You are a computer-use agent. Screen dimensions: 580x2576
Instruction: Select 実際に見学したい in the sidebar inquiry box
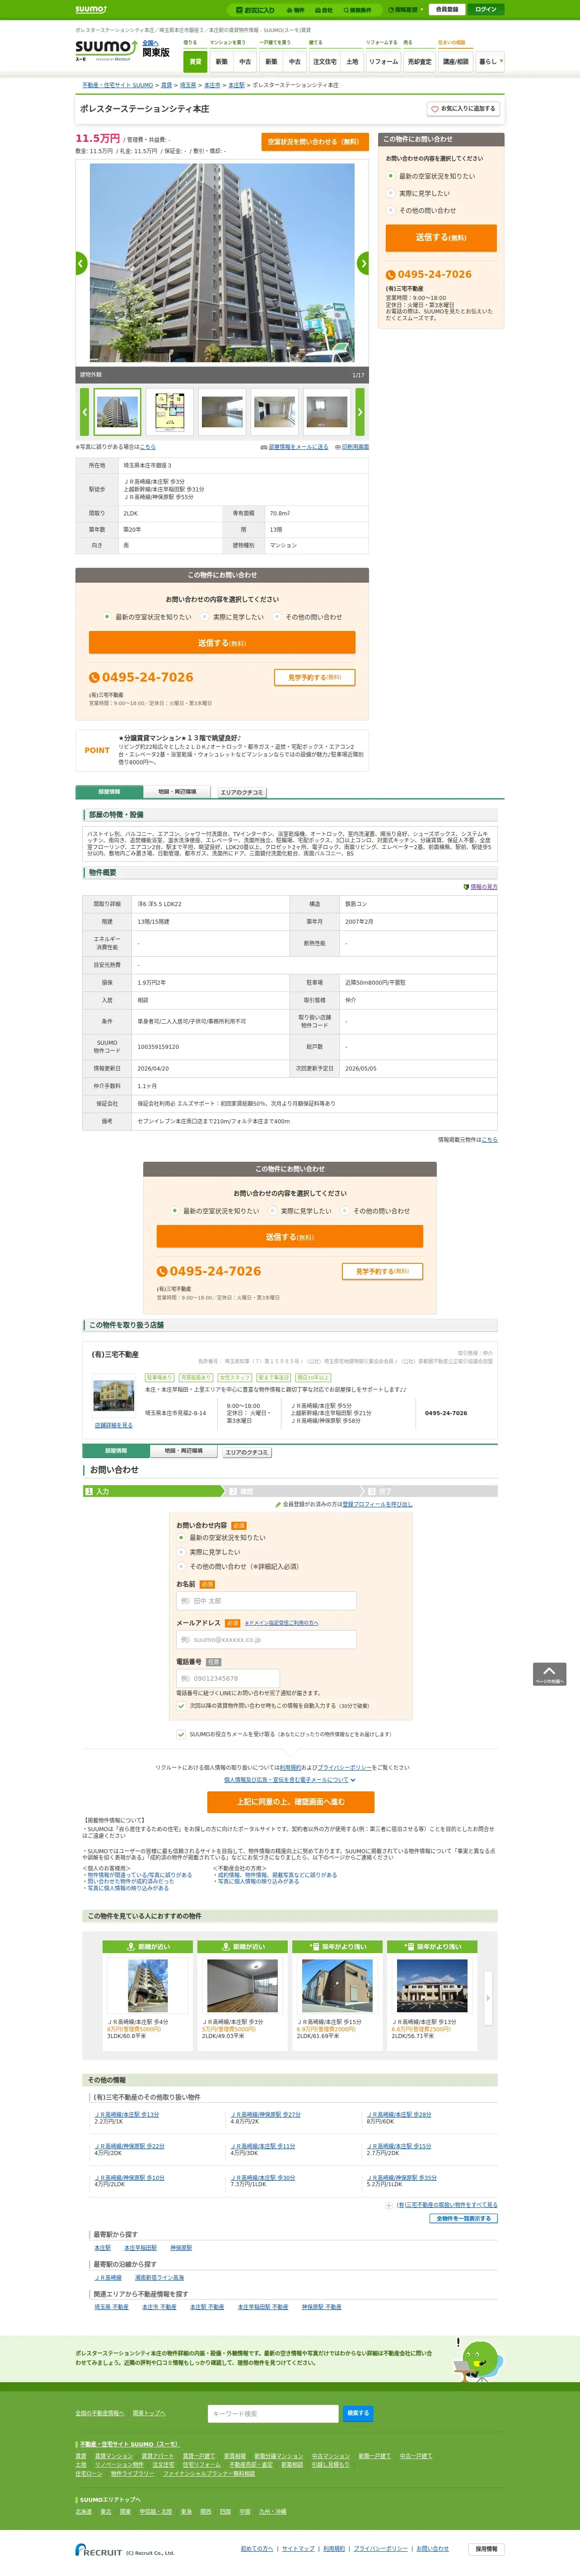pyautogui.click(x=391, y=193)
